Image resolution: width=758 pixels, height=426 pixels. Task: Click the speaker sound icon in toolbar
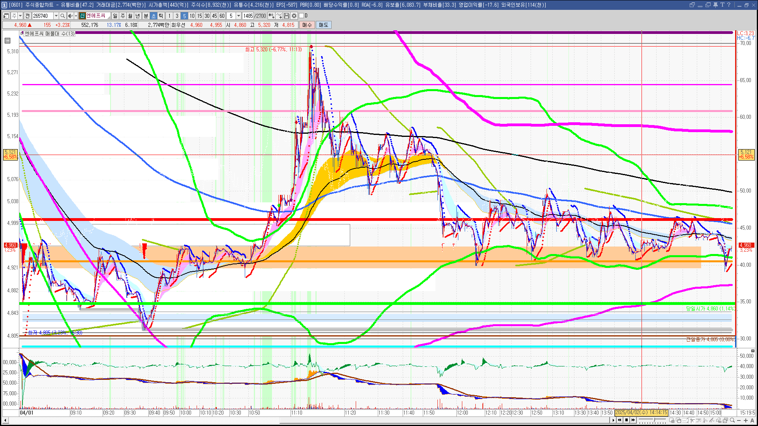click(x=70, y=16)
